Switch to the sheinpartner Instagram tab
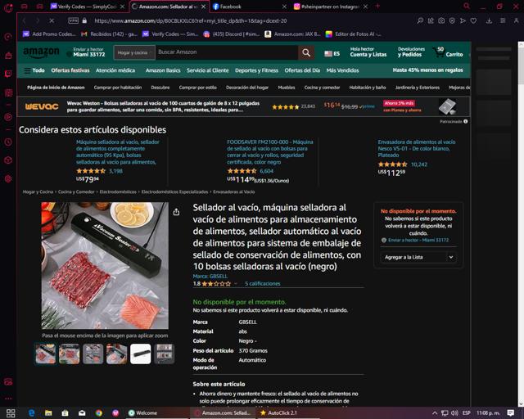 [x=331, y=7]
